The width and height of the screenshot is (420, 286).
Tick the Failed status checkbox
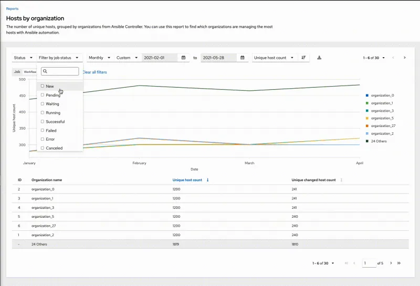43,131
